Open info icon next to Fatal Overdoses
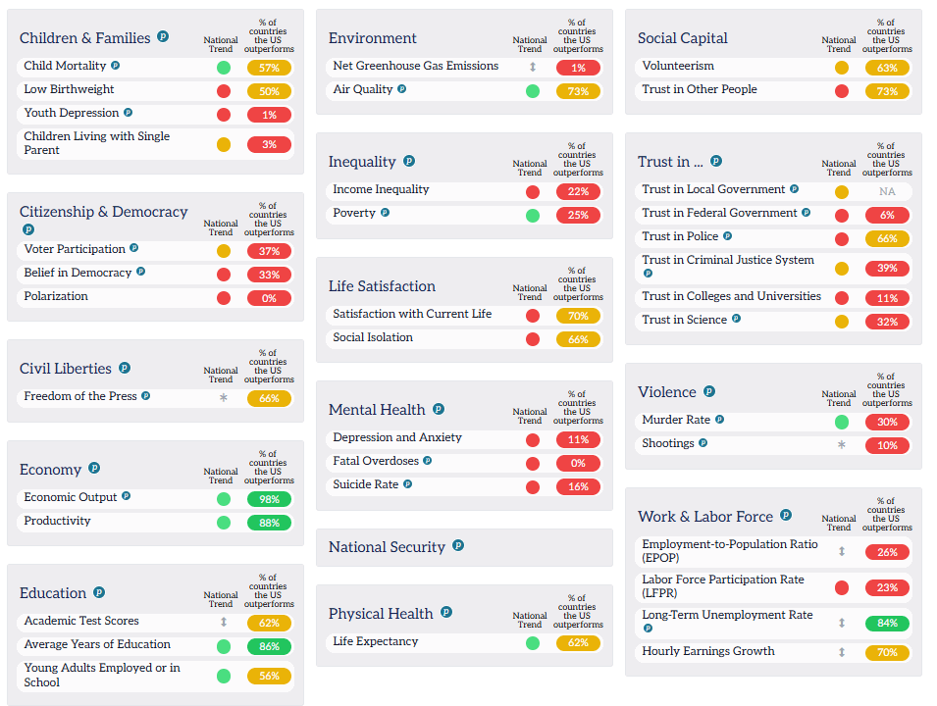The height and width of the screenshot is (706, 937). 427,461
